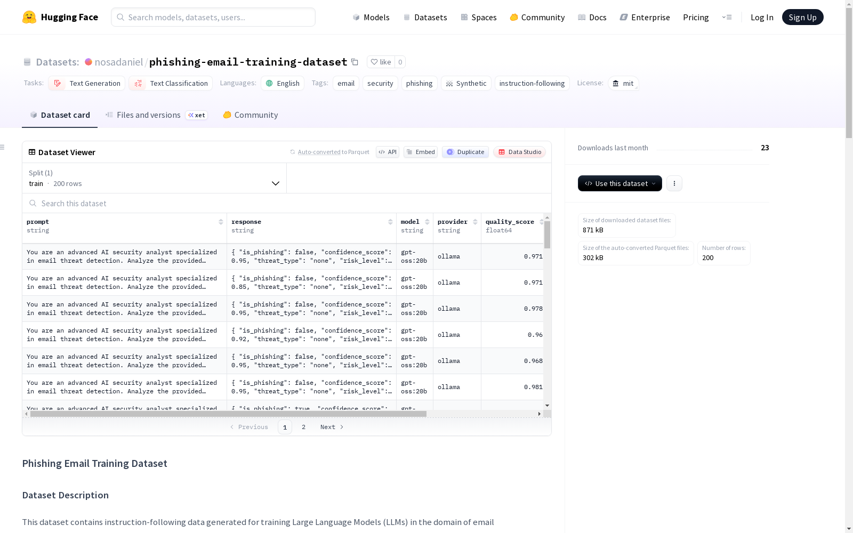Click the table horizontal scrollbar
This screenshot has width=853, height=533.
click(x=228, y=414)
